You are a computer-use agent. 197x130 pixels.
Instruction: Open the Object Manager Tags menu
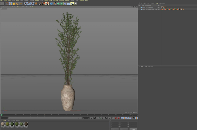[157, 3]
